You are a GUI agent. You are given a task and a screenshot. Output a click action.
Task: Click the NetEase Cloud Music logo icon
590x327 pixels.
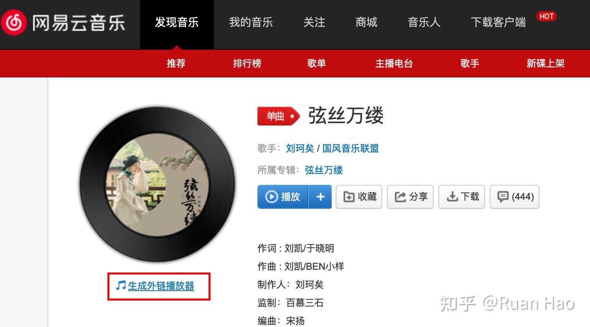coord(13,23)
